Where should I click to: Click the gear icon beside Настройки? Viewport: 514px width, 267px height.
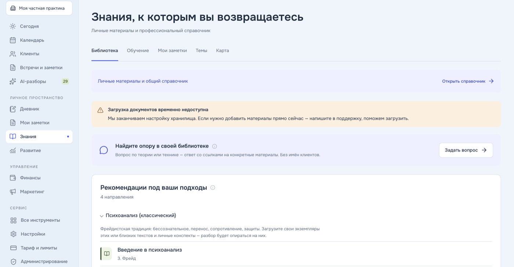(14, 234)
